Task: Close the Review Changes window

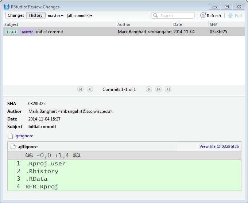Action: [x=239, y=7]
